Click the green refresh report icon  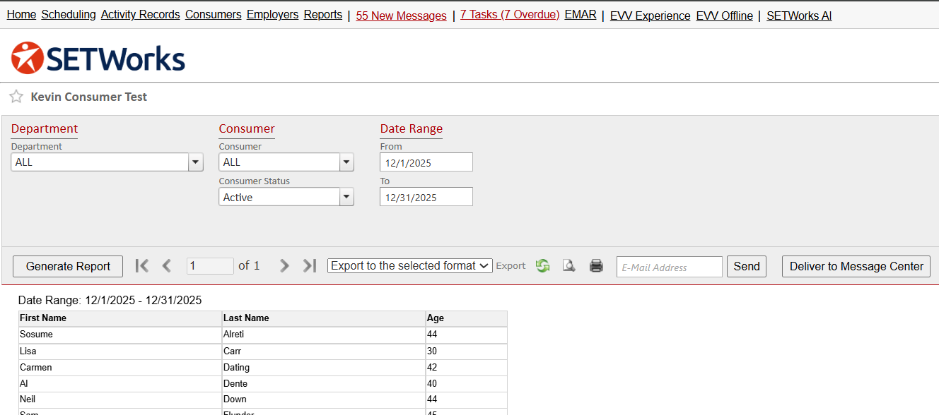point(542,266)
